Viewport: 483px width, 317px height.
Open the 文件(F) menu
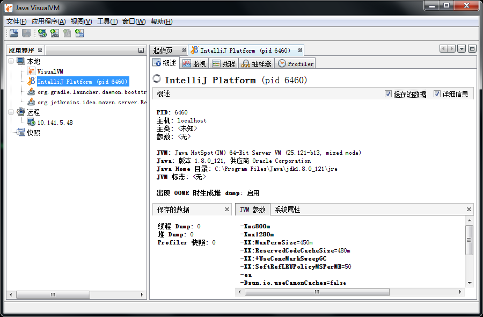pos(16,21)
